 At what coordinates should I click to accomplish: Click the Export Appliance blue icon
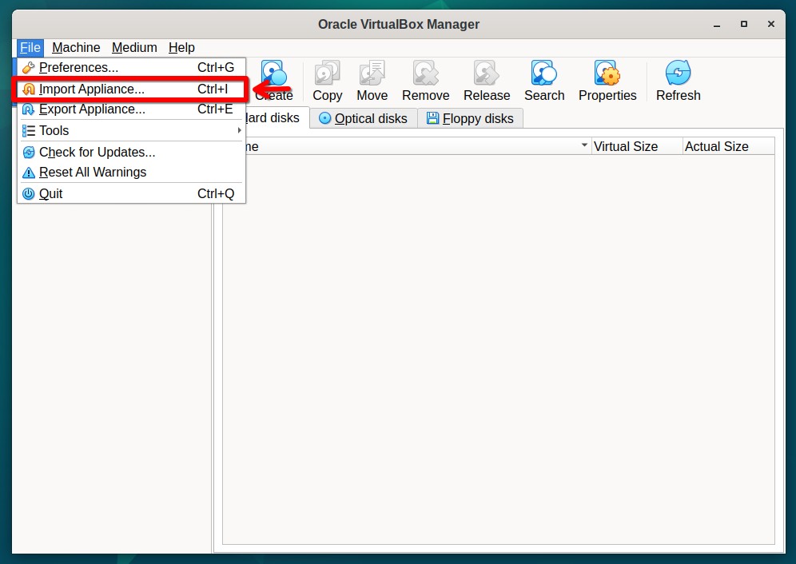(29, 109)
